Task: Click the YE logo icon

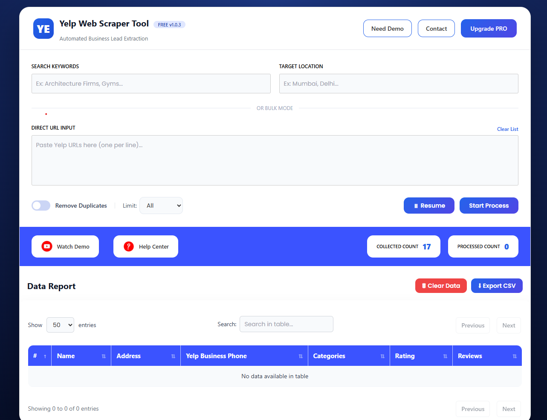Action: click(x=43, y=29)
